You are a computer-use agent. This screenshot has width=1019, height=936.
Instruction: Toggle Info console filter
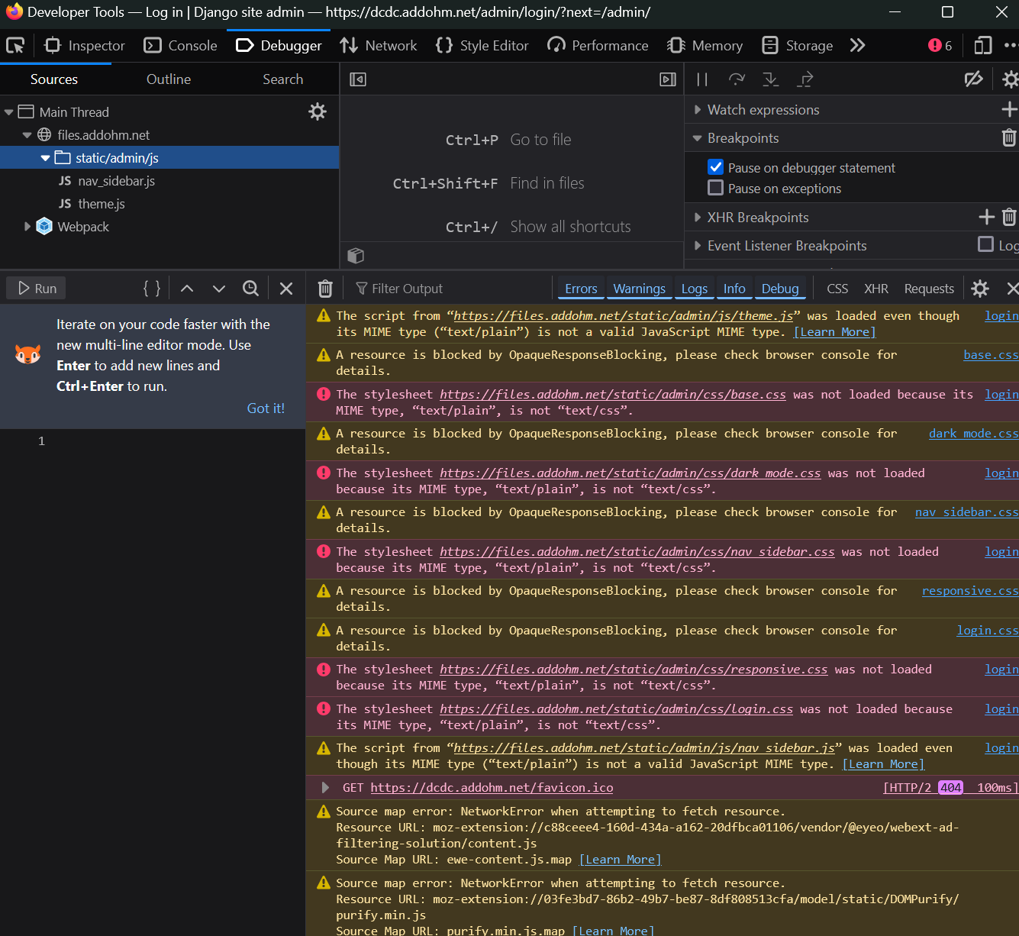click(x=734, y=289)
